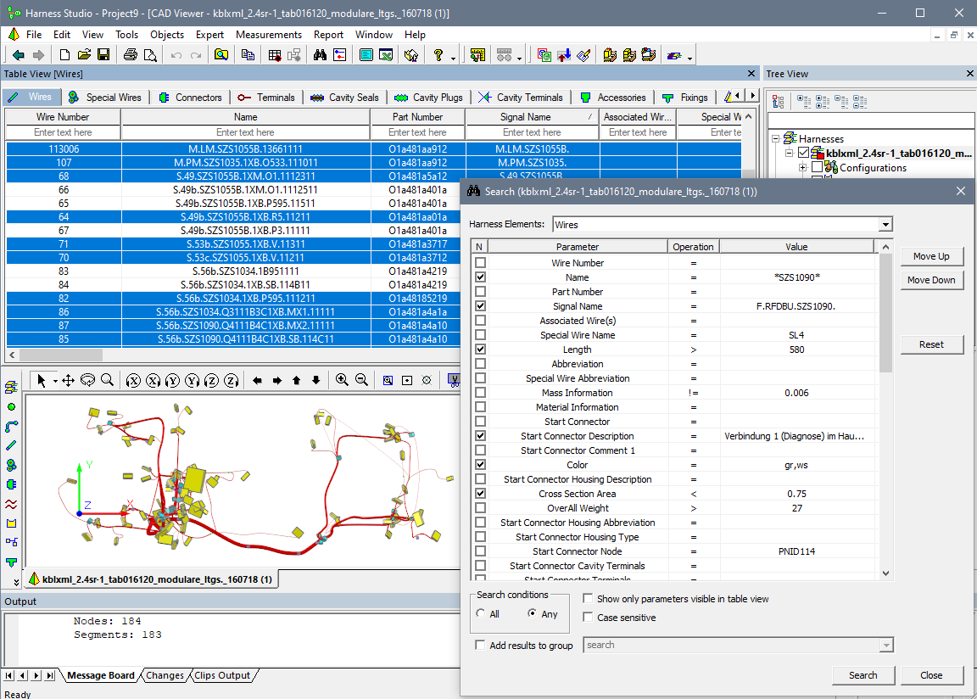Expand the Configurations node in Tree View
977x699 pixels.
point(801,167)
